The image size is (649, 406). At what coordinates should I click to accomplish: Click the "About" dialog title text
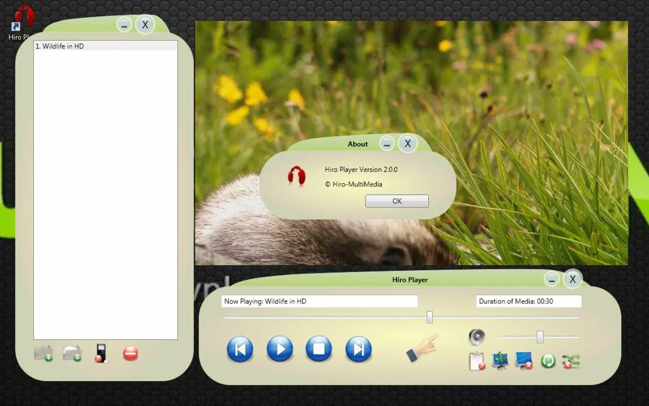tap(357, 144)
